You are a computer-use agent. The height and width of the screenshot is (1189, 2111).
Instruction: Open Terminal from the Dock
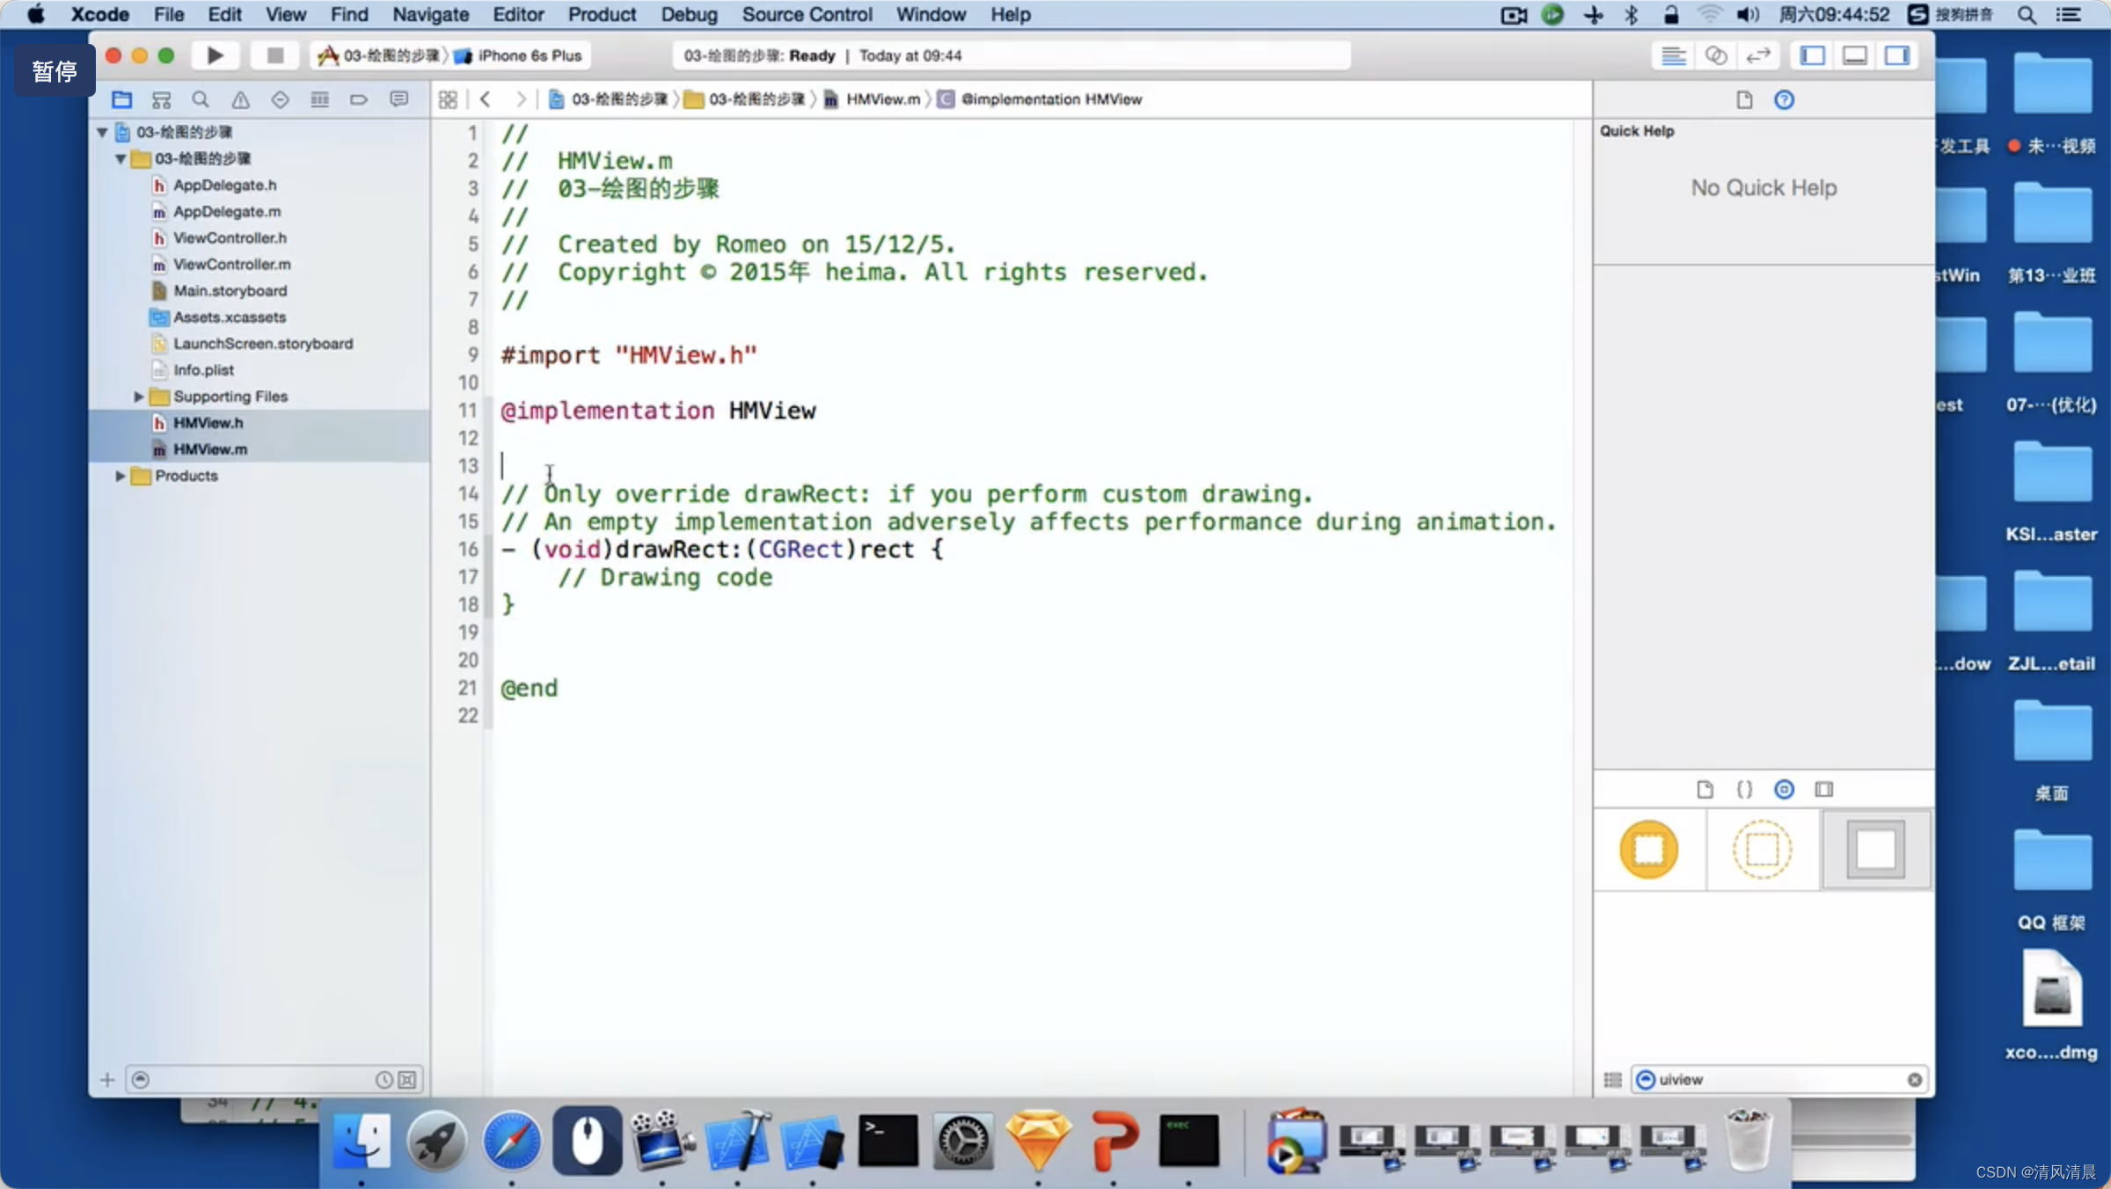887,1141
